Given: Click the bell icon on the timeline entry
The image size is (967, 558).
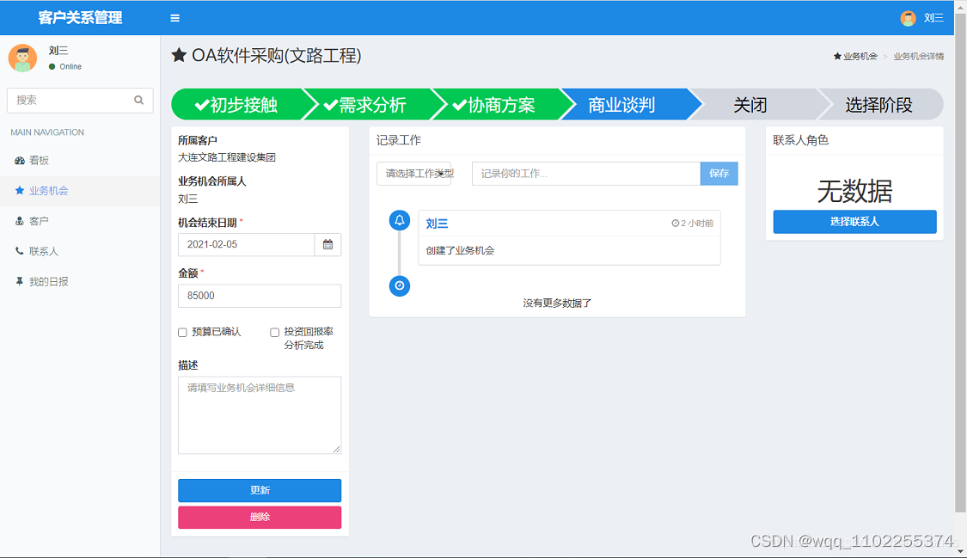Looking at the screenshot, I should (x=399, y=222).
